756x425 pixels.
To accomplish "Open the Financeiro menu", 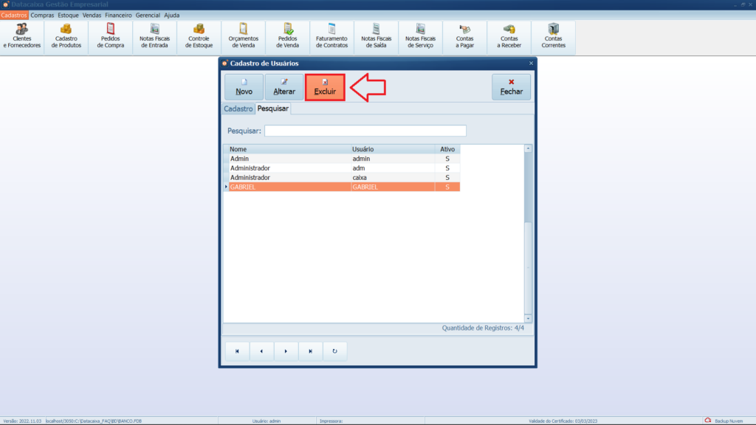I will [118, 15].
